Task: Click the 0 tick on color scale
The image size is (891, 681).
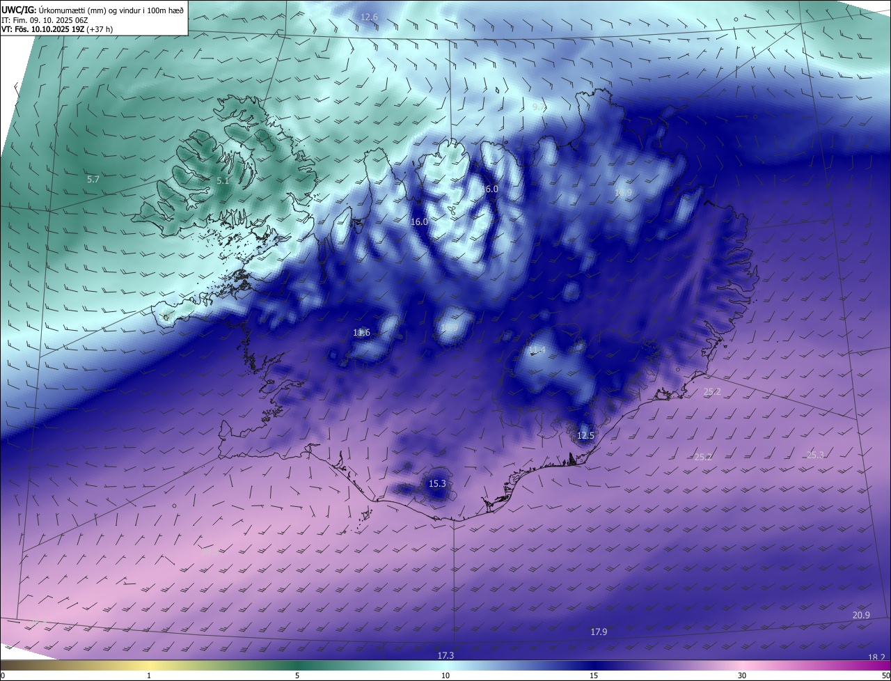Action: (3, 675)
